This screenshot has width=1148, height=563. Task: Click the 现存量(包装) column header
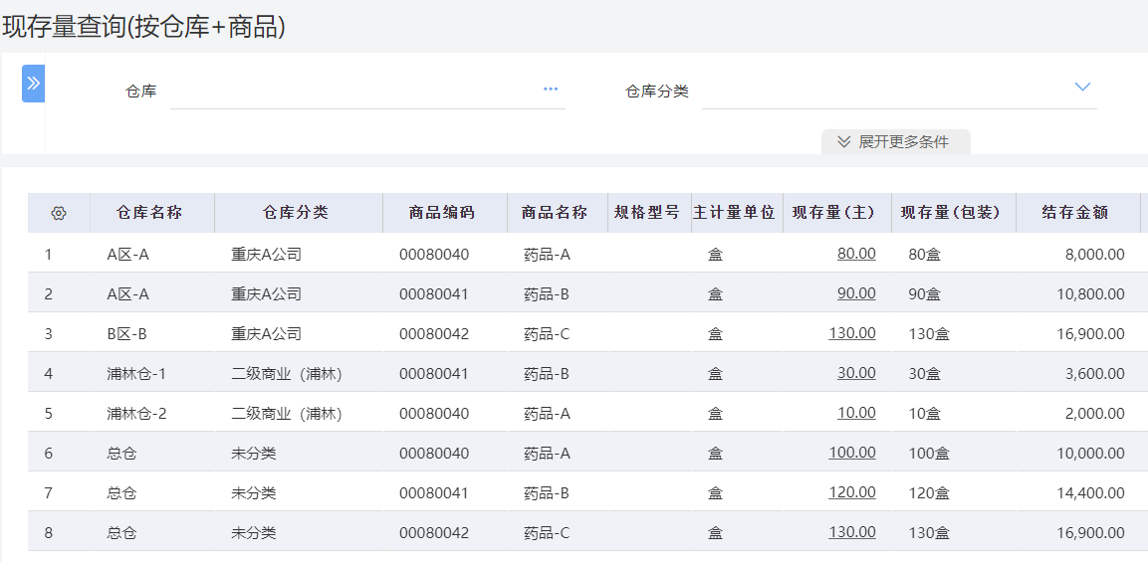tap(950, 213)
